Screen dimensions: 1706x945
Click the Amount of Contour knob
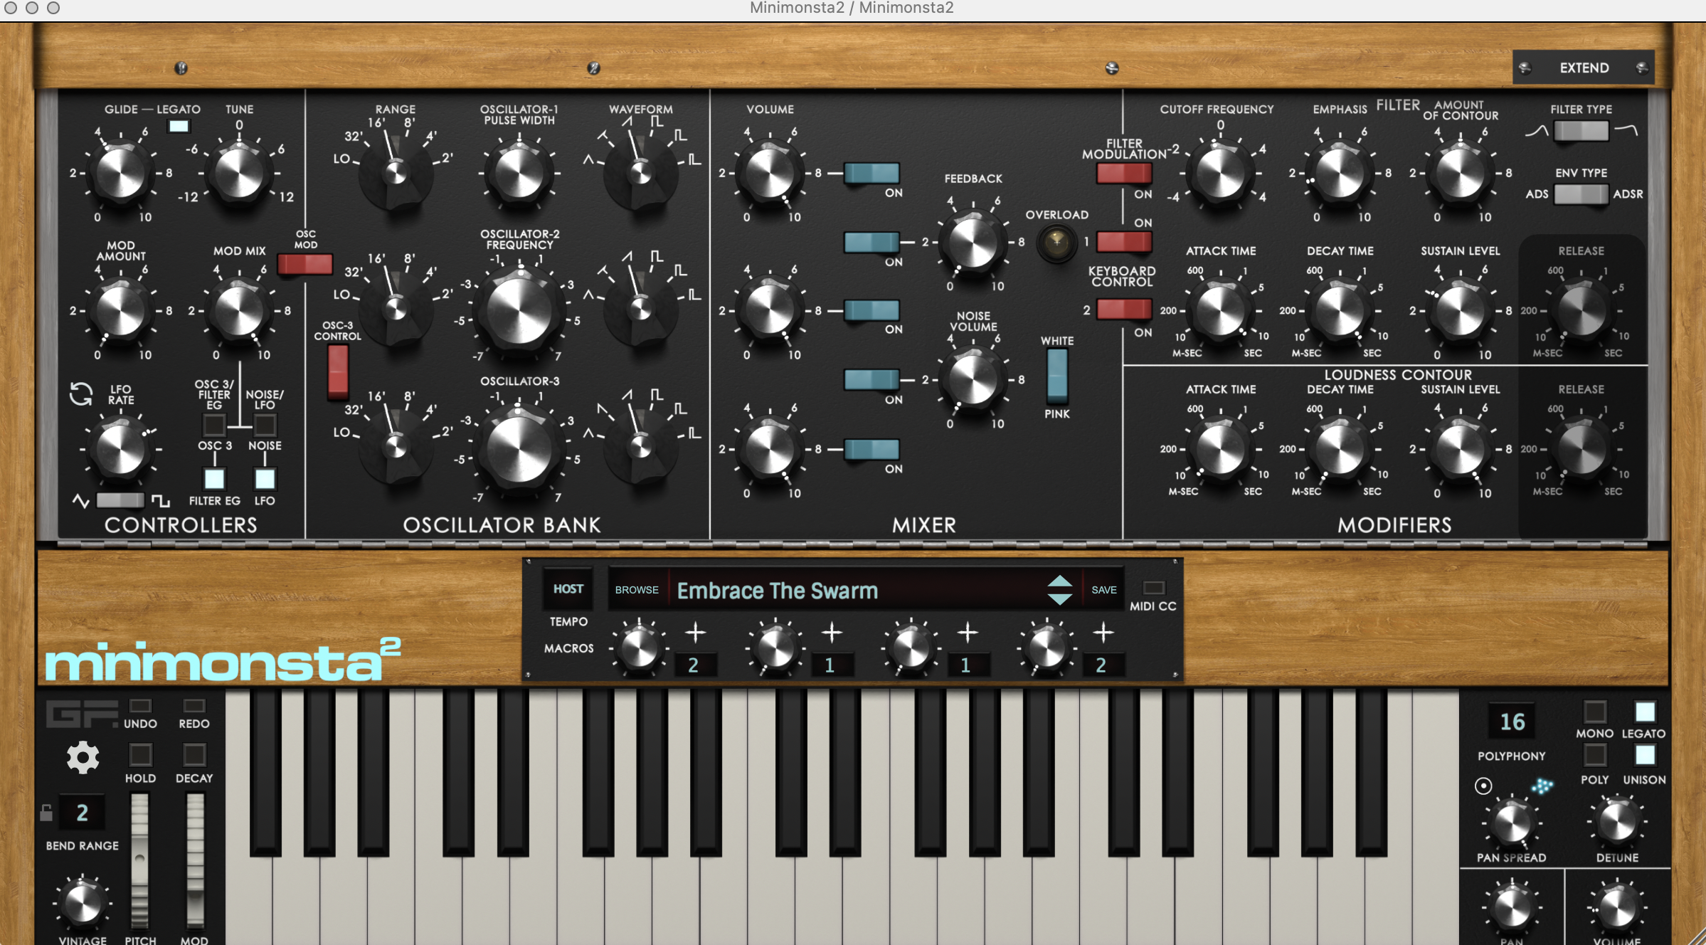1460,173
